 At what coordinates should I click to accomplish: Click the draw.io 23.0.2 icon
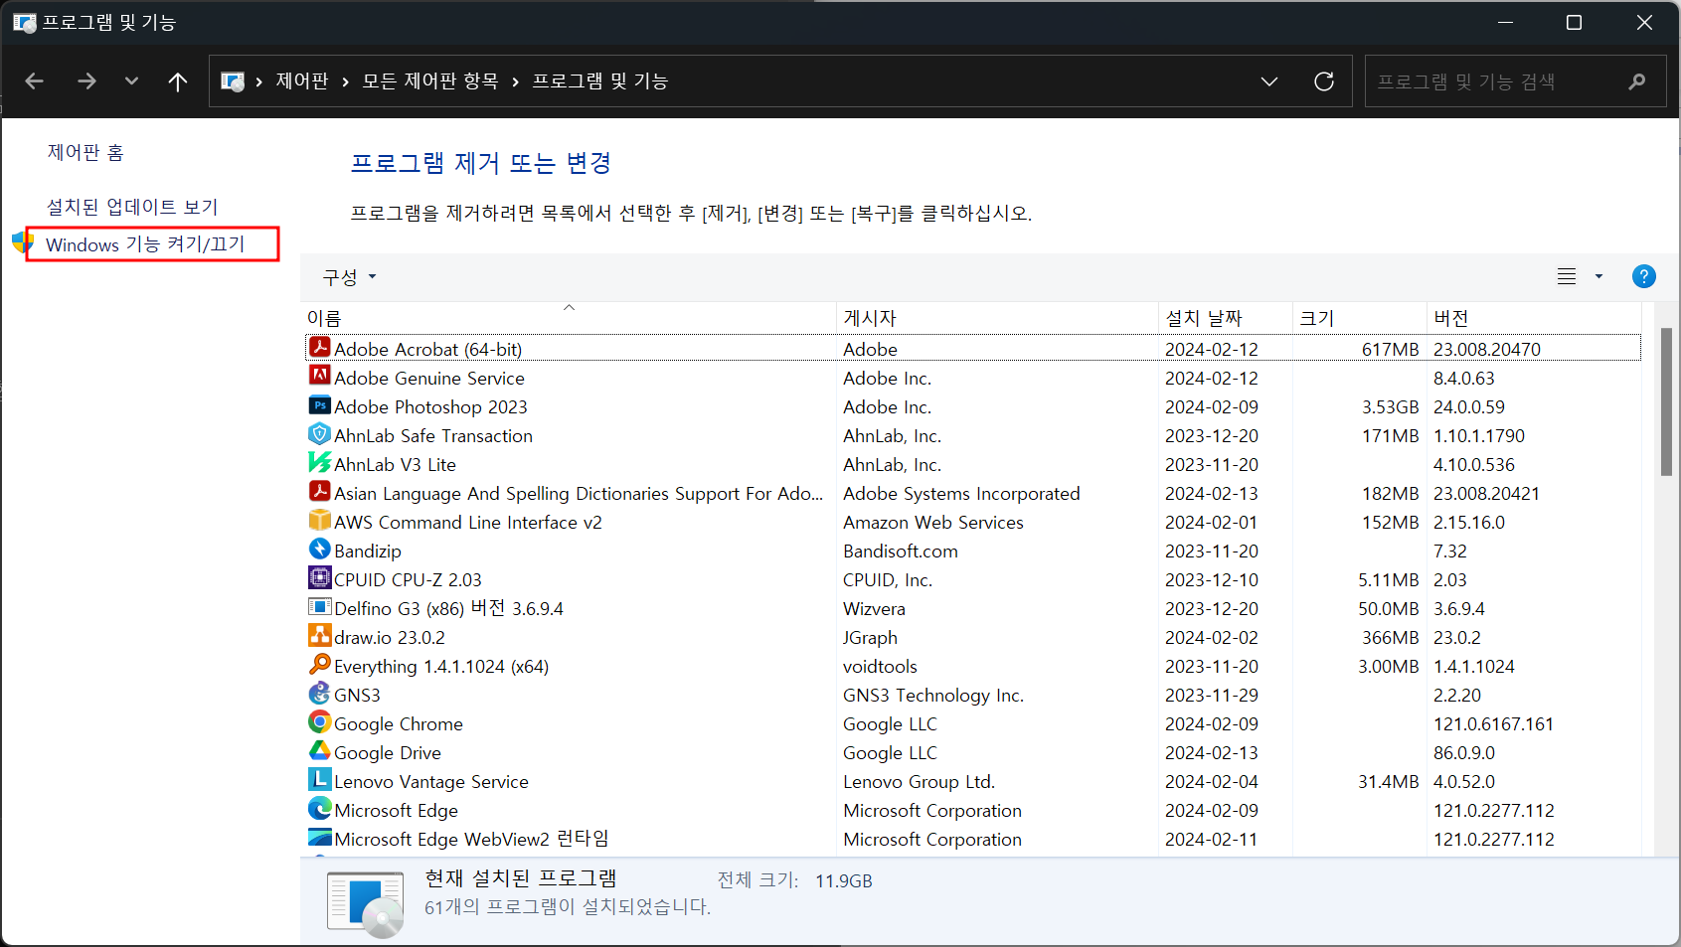[x=319, y=636]
